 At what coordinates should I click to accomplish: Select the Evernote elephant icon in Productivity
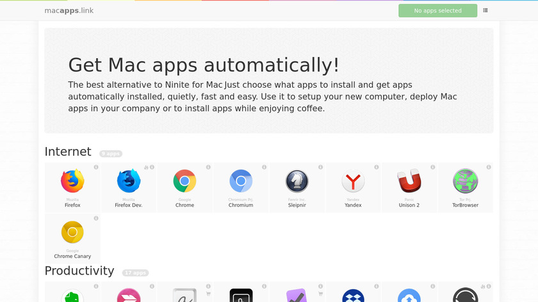tap(72, 296)
